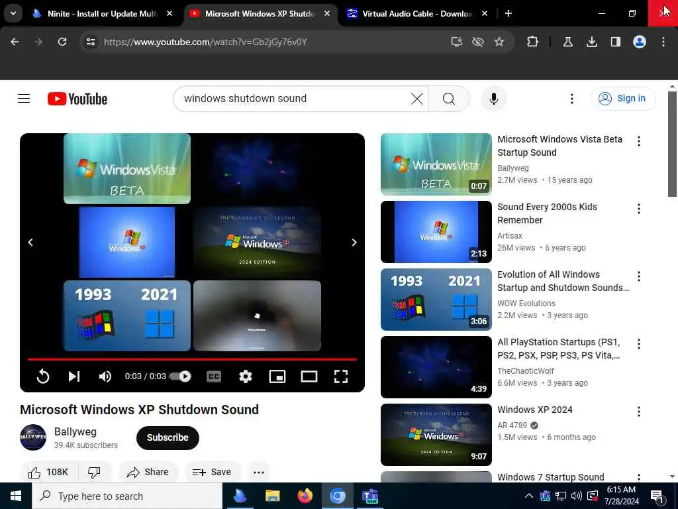Image resolution: width=678 pixels, height=509 pixels.
Task: Go to the YouTube home logo
Action: (x=77, y=99)
